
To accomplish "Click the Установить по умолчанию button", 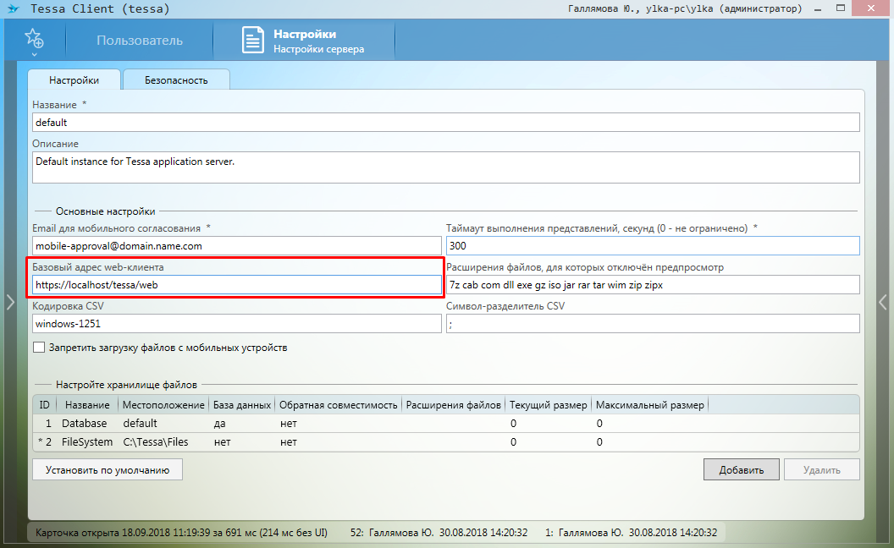I will (x=108, y=470).
